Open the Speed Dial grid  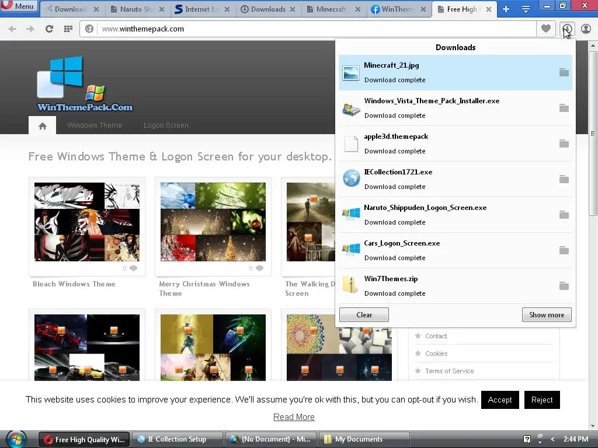pyautogui.click(x=68, y=29)
